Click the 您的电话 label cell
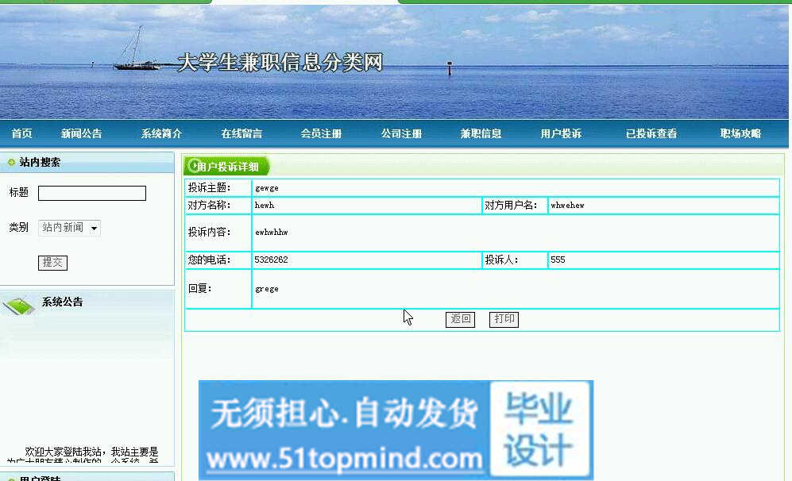 tap(218, 260)
